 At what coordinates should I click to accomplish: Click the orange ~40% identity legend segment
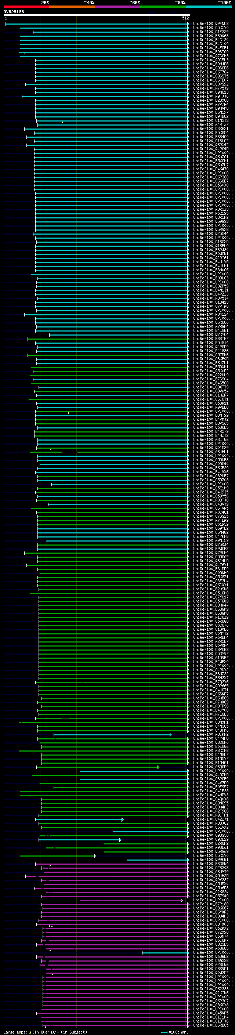(x=72, y=7)
